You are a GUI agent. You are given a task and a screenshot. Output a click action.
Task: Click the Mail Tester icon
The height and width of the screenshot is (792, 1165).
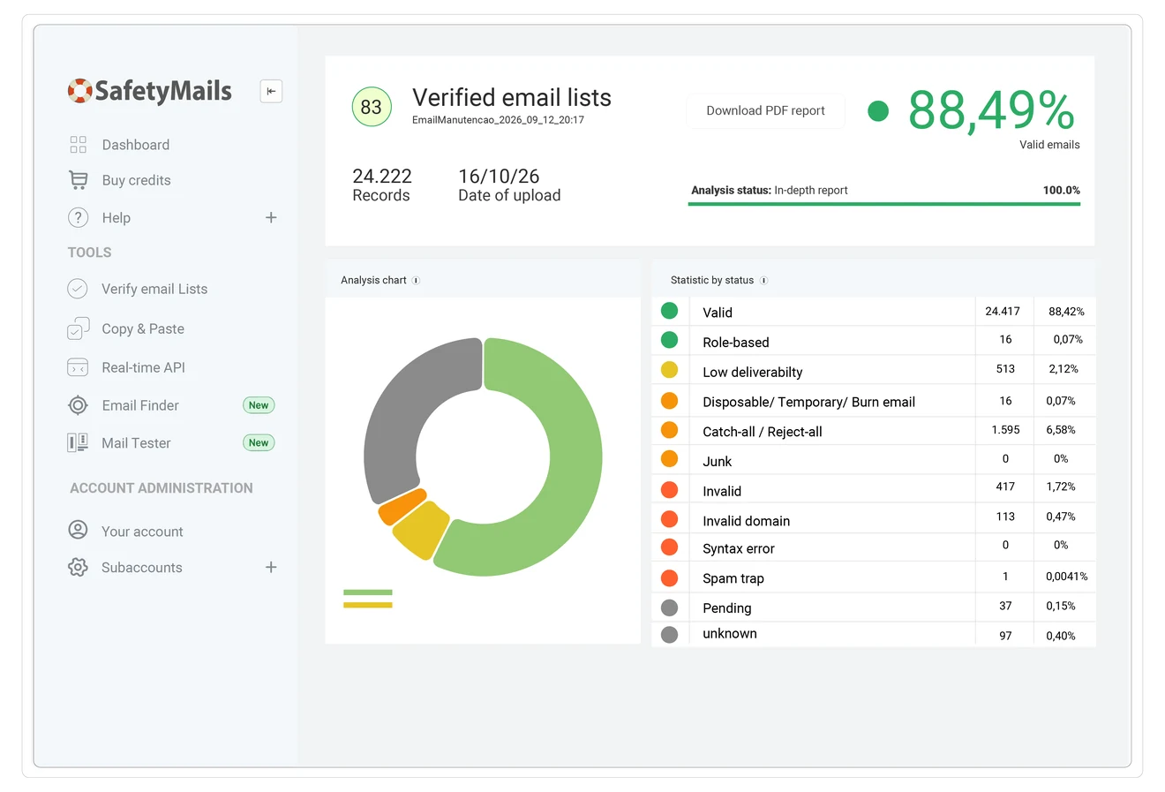(78, 442)
